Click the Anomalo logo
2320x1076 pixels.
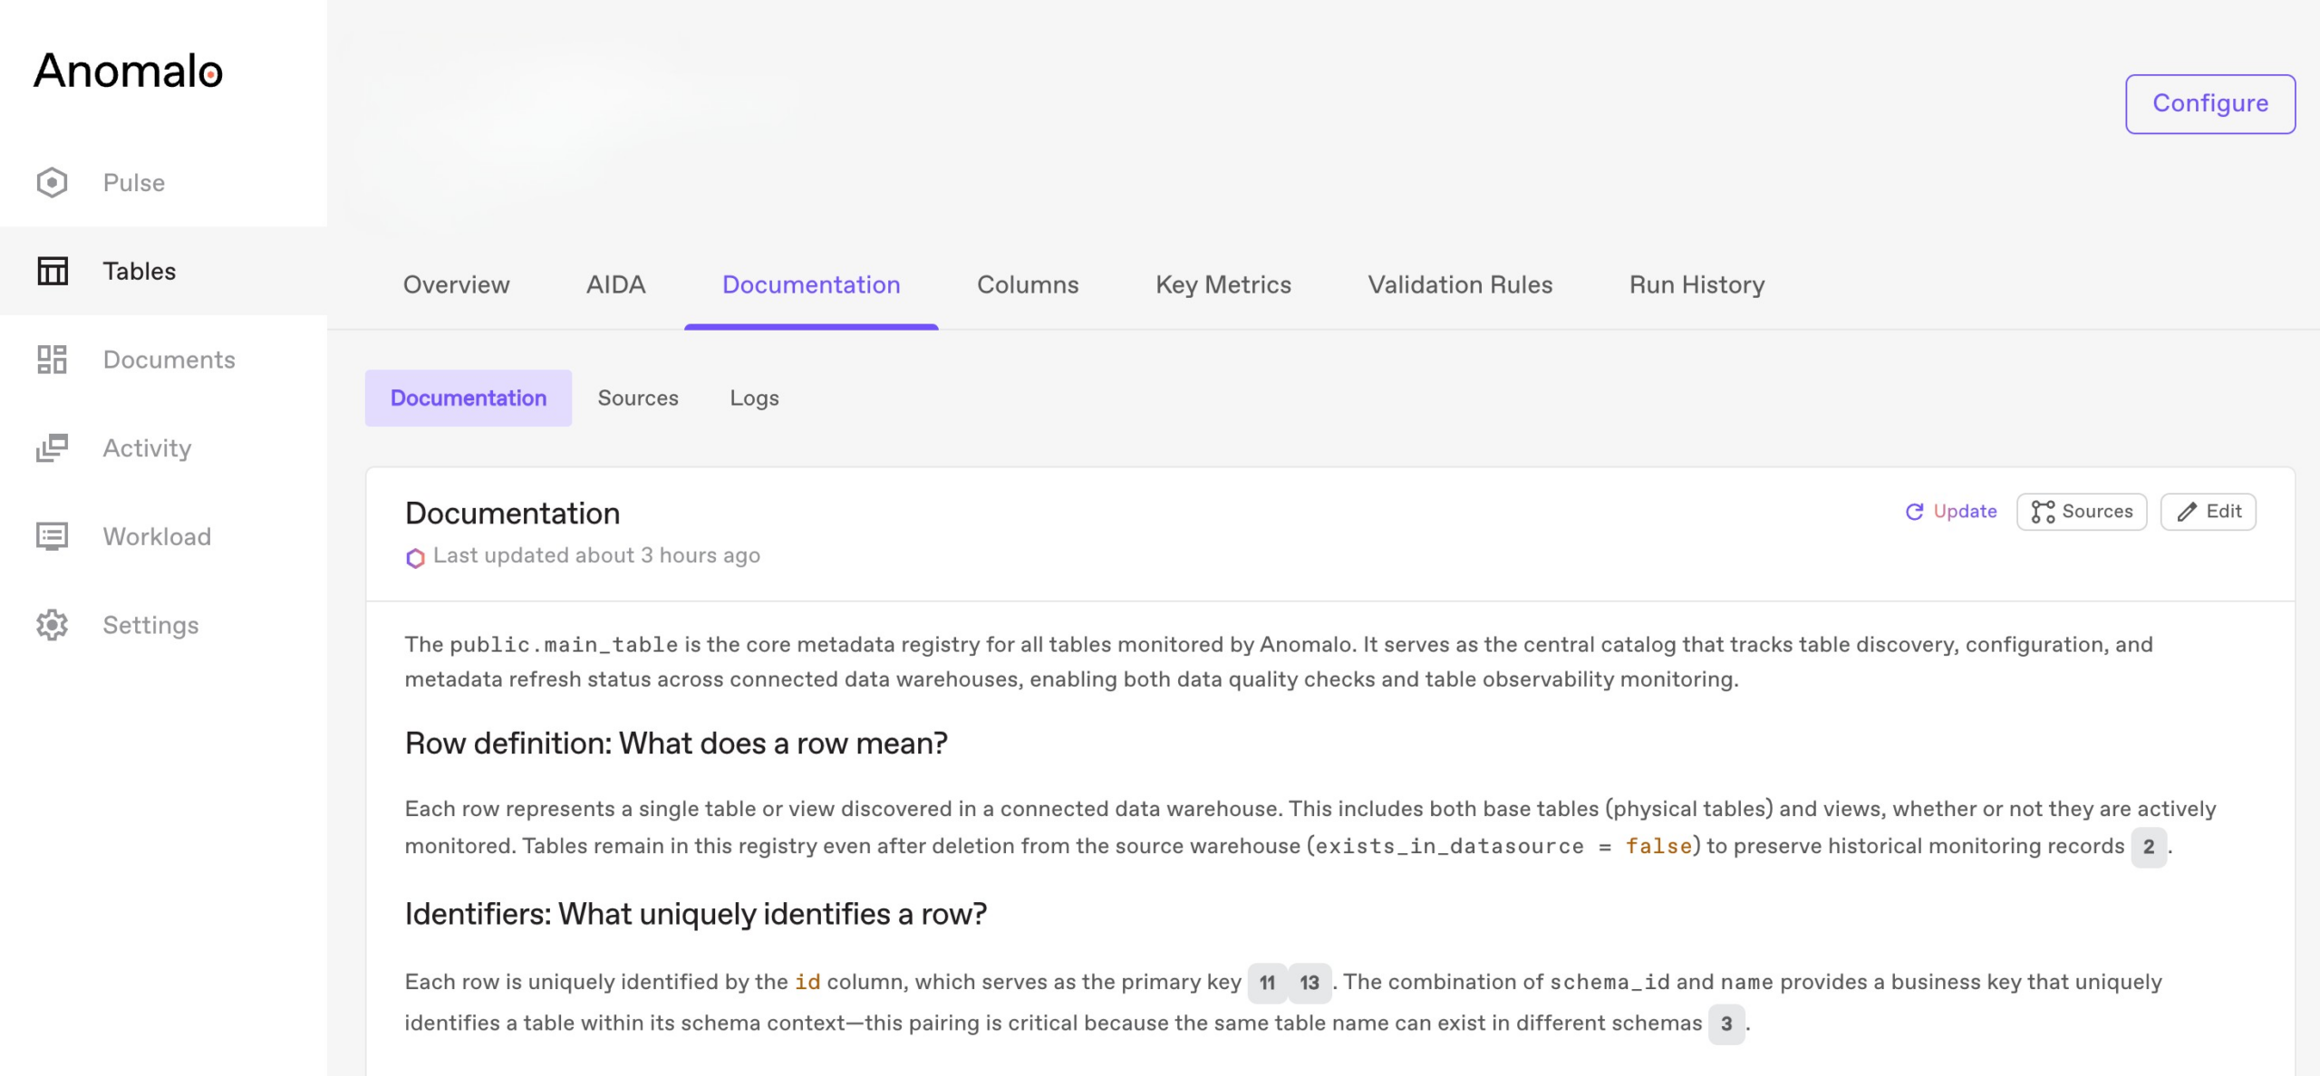[128, 71]
